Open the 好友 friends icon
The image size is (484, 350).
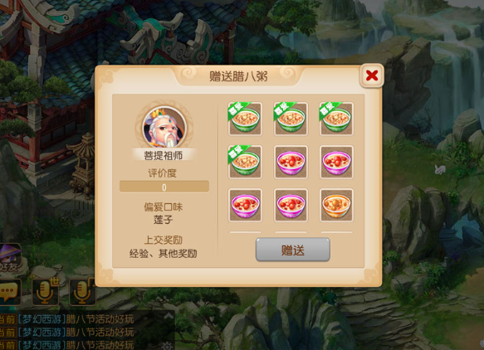click(10, 259)
